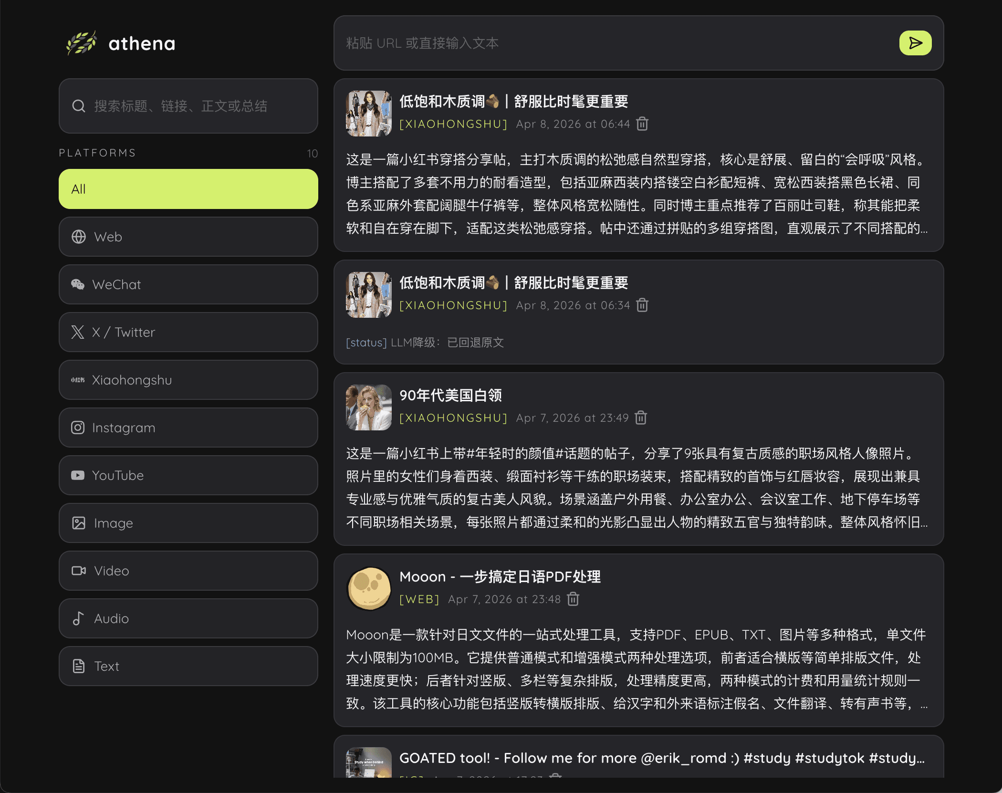
Task: Select the YouTube platform filter
Action: click(x=188, y=475)
